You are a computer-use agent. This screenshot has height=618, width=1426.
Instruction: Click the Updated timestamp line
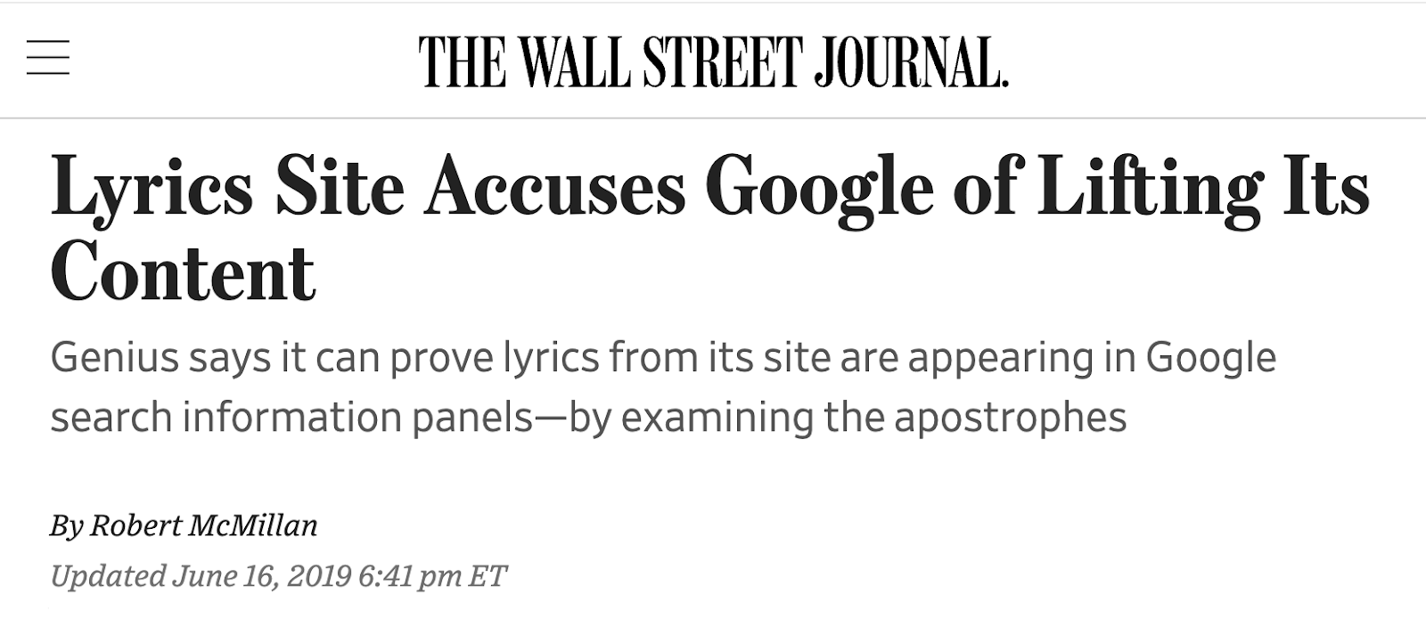pyautogui.click(x=278, y=576)
